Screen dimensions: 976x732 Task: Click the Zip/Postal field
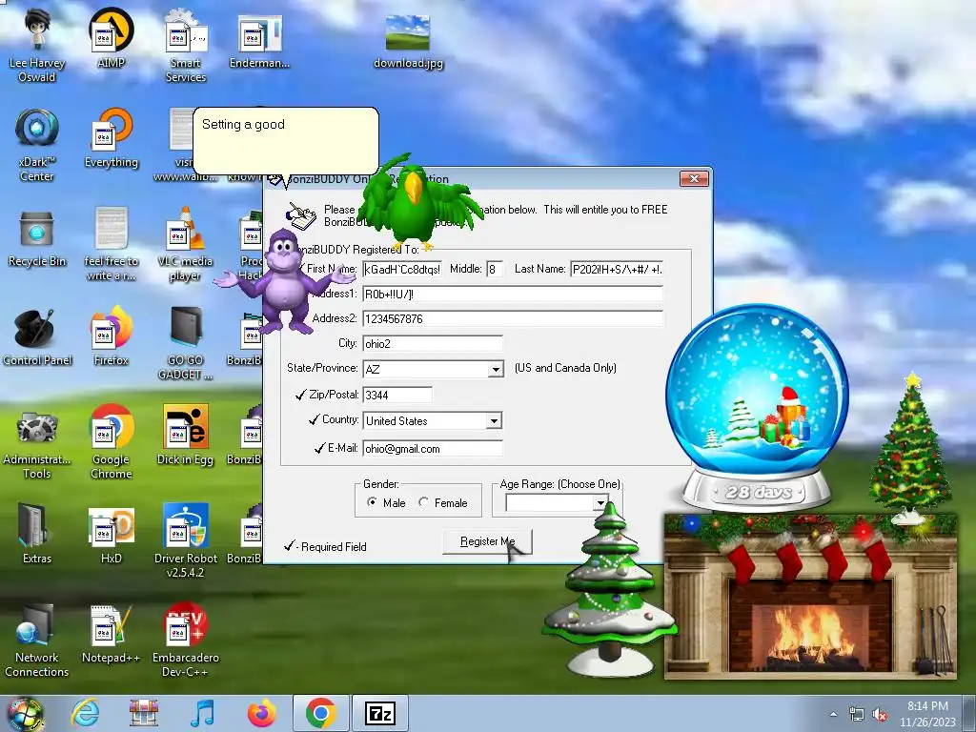(x=397, y=395)
